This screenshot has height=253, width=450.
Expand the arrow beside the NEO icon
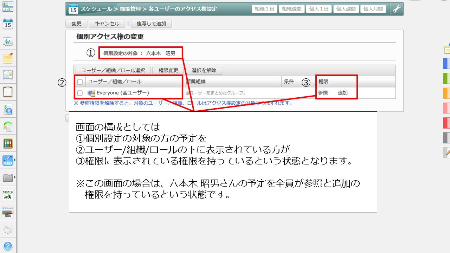(14, 161)
